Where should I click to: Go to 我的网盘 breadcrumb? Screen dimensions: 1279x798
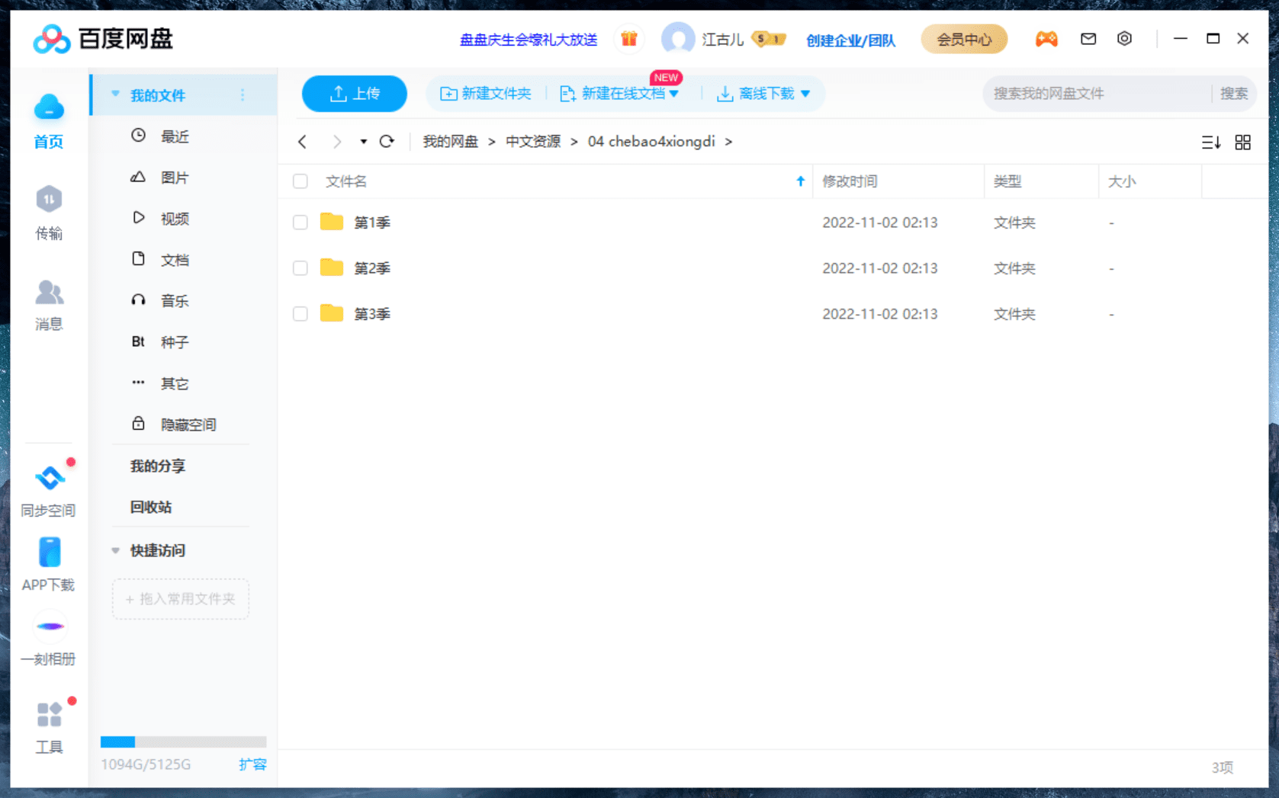pos(450,142)
